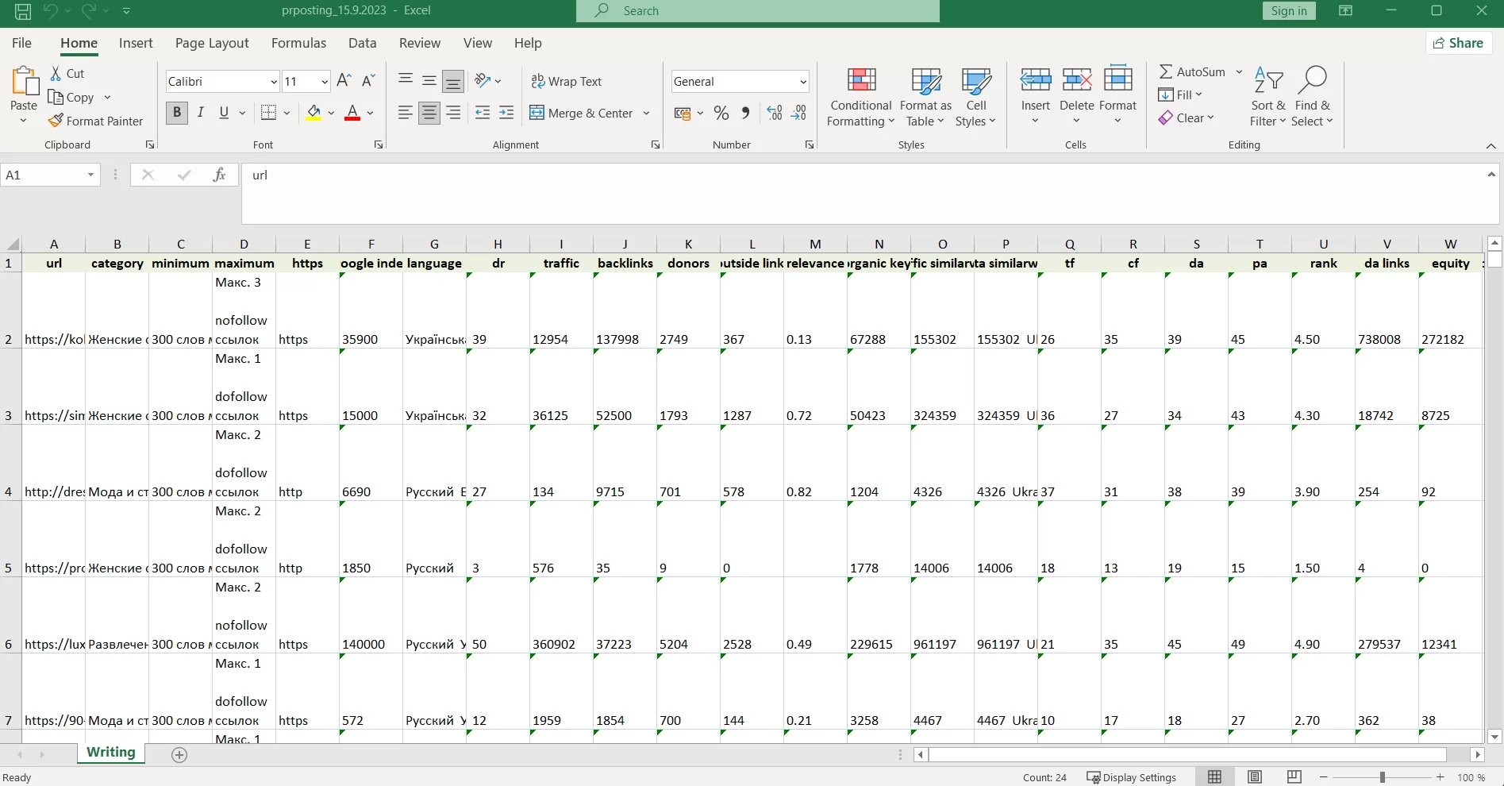The height and width of the screenshot is (786, 1504).
Task: Open the Merge & Center dropdown arrow
Action: click(x=647, y=113)
